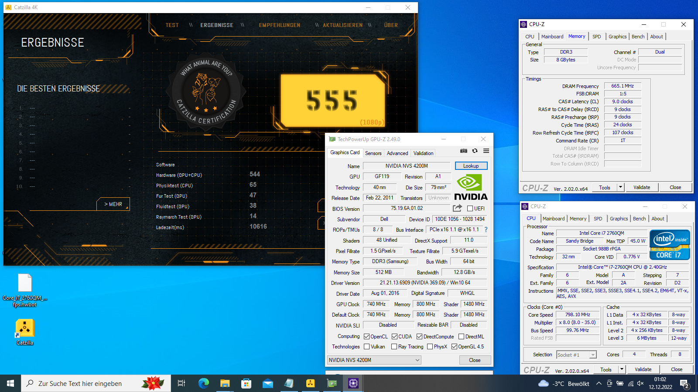Image resolution: width=698 pixels, height=392 pixels.
Task: Open the Socket #1 selection dropdown
Action: coord(576,355)
